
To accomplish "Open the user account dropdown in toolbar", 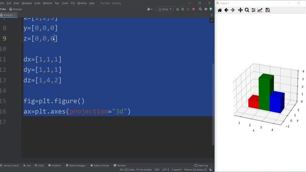I will coord(150,9).
